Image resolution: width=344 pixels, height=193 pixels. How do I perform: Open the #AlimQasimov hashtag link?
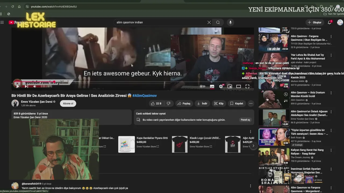pyautogui.click(x=145, y=96)
